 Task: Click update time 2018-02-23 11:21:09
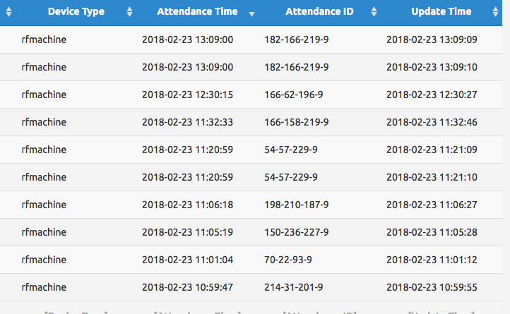(x=432, y=150)
